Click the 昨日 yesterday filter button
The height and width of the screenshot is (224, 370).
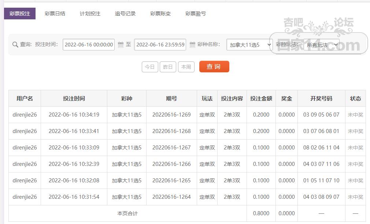(x=168, y=67)
